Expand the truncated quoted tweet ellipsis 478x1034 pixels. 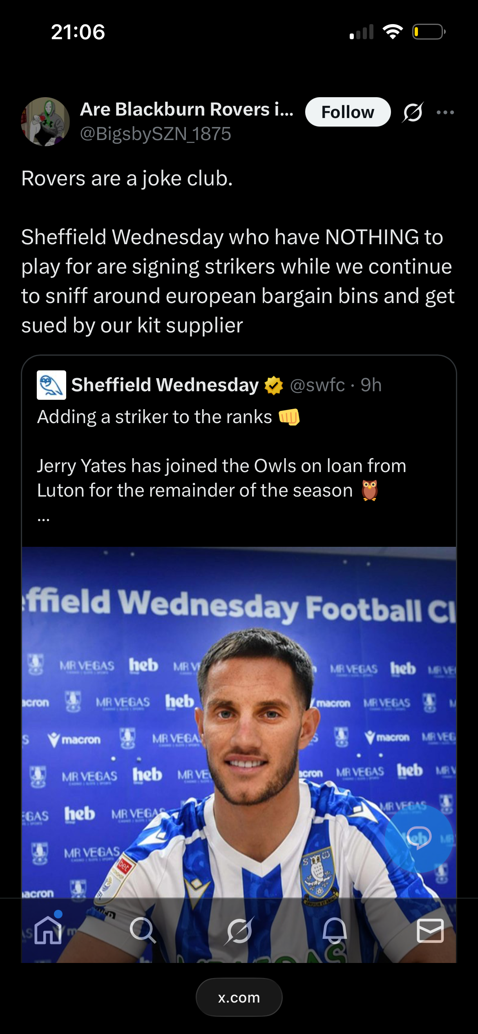(x=44, y=519)
